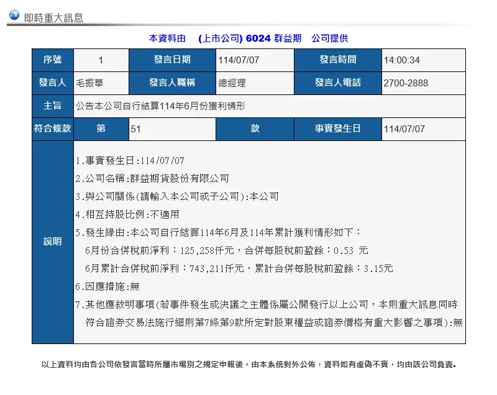The image size is (497, 395).
Task: Select time value 14:00:34
Action: [x=401, y=60]
